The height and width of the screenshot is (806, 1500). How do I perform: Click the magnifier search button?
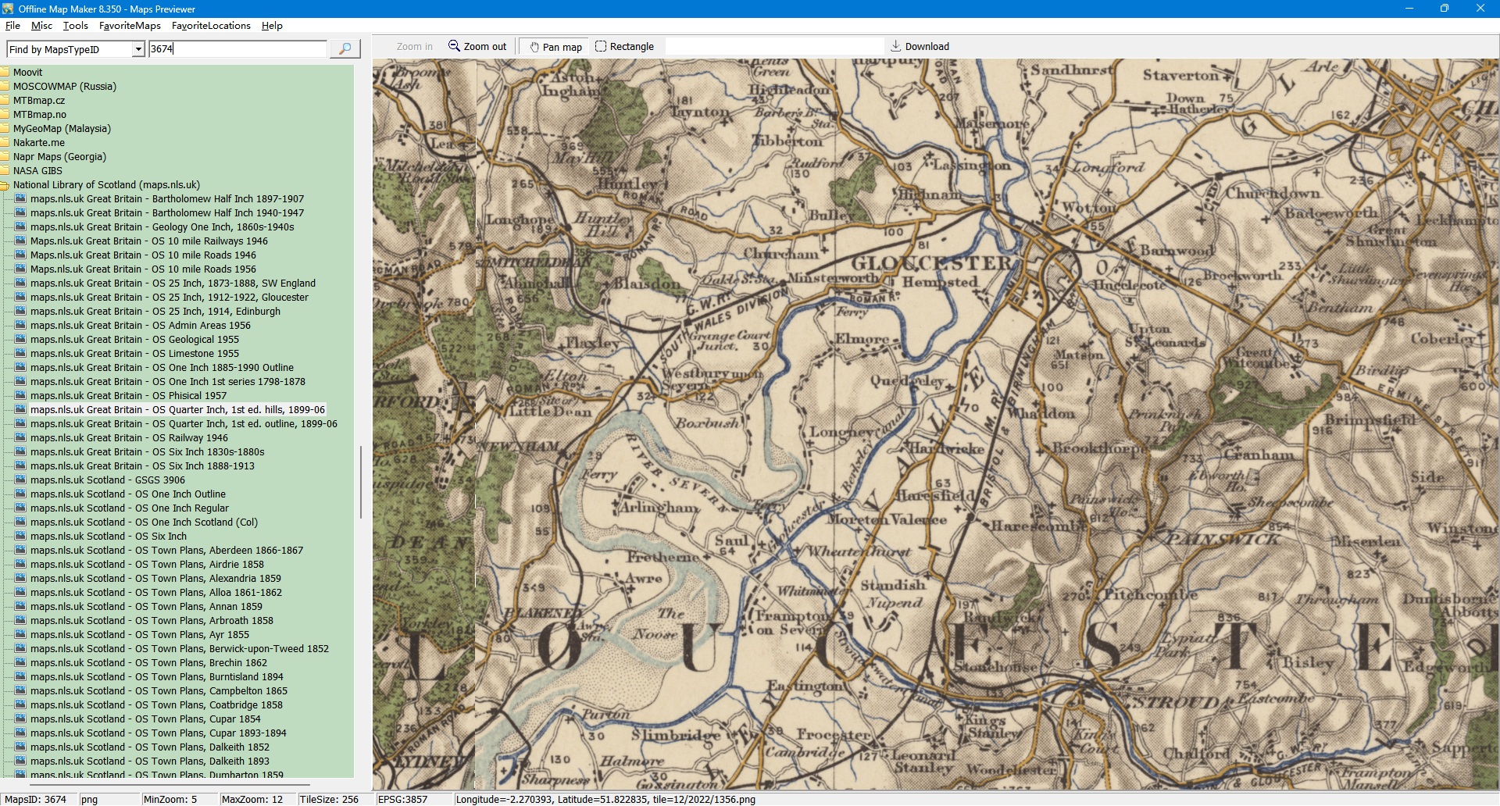point(345,48)
